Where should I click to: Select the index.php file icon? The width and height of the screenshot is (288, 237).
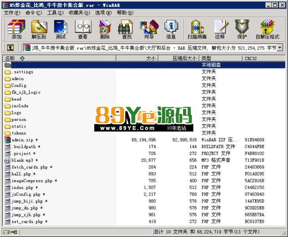(x=8, y=187)
